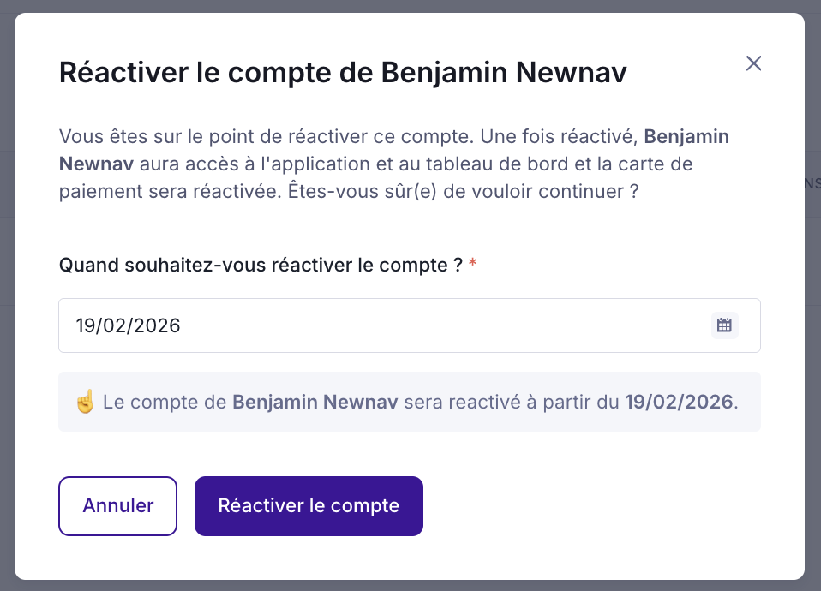Image resolution: width=821 pixels, height=591 pixels.
Task: Click the dialog title Réactiver le compte
Action: pyautogui.click(x=343, y=73)
